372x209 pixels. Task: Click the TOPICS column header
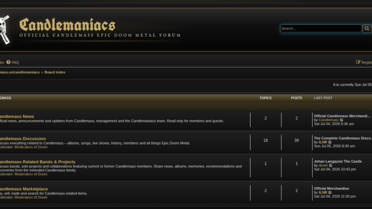click(x=266, y=98)
